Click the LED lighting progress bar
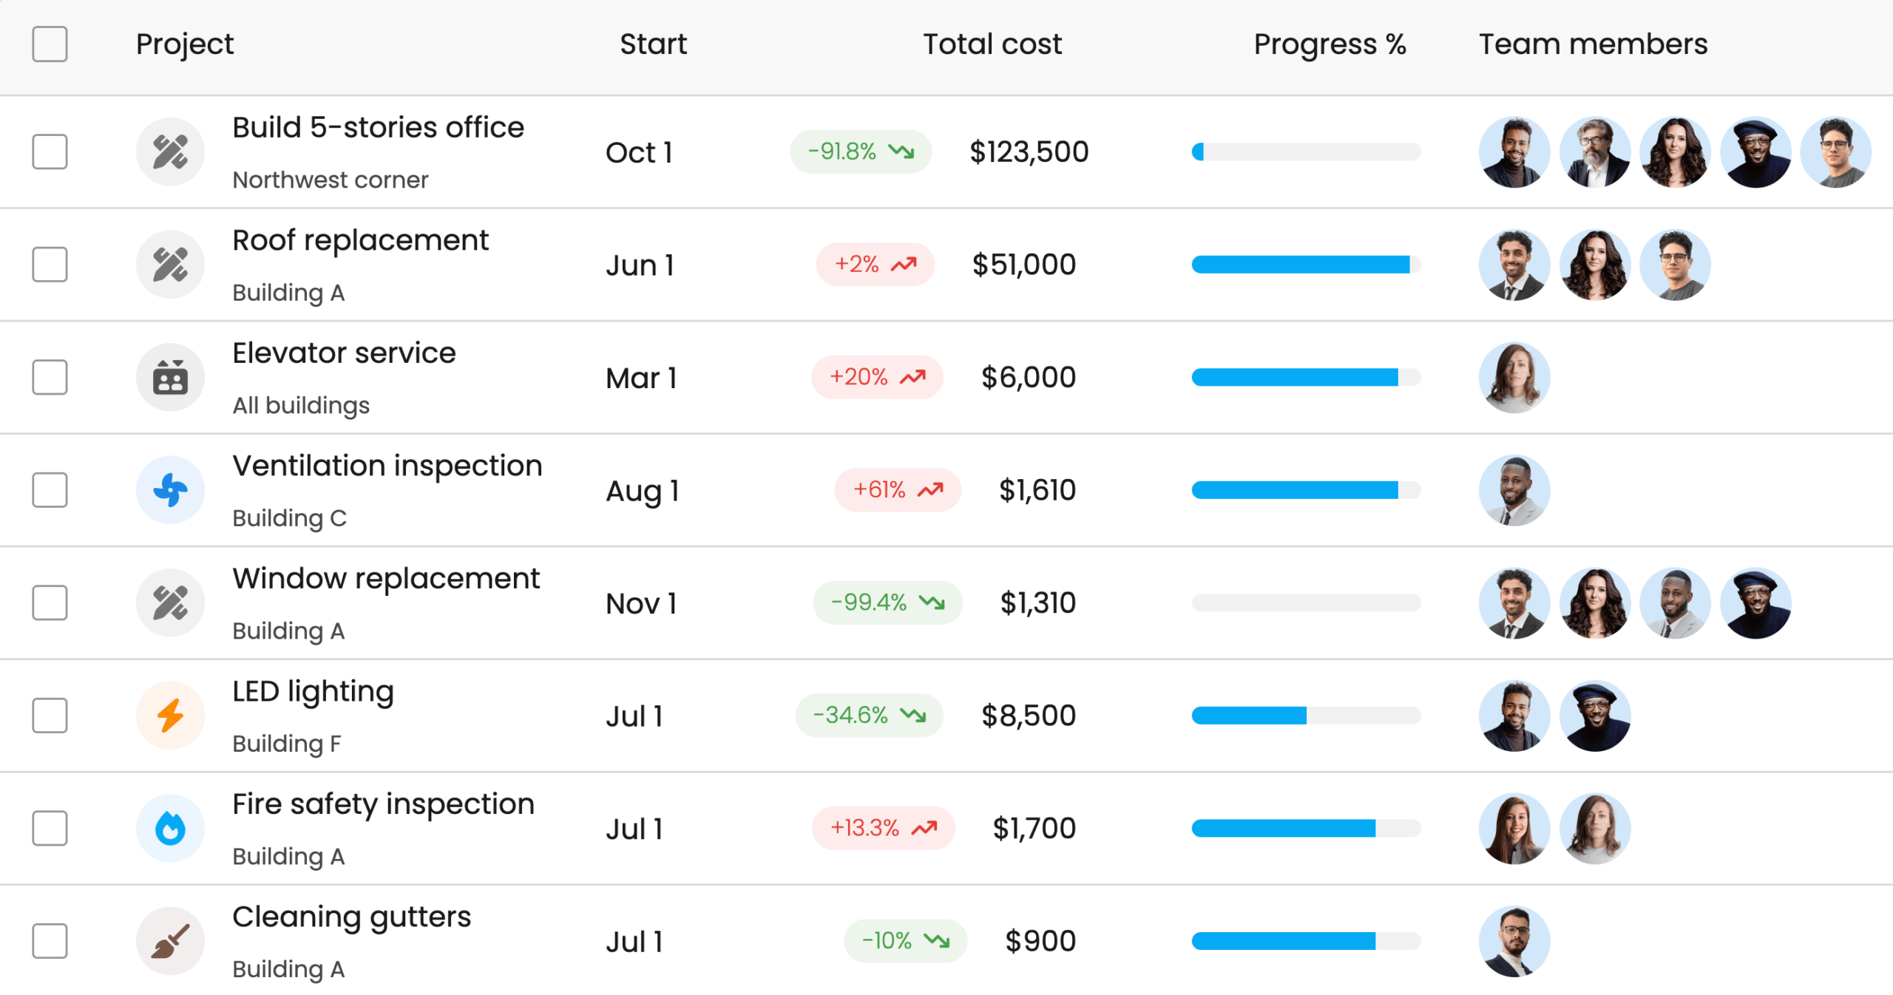This screenshot has height=995, width=1893. coord(1306,716)
